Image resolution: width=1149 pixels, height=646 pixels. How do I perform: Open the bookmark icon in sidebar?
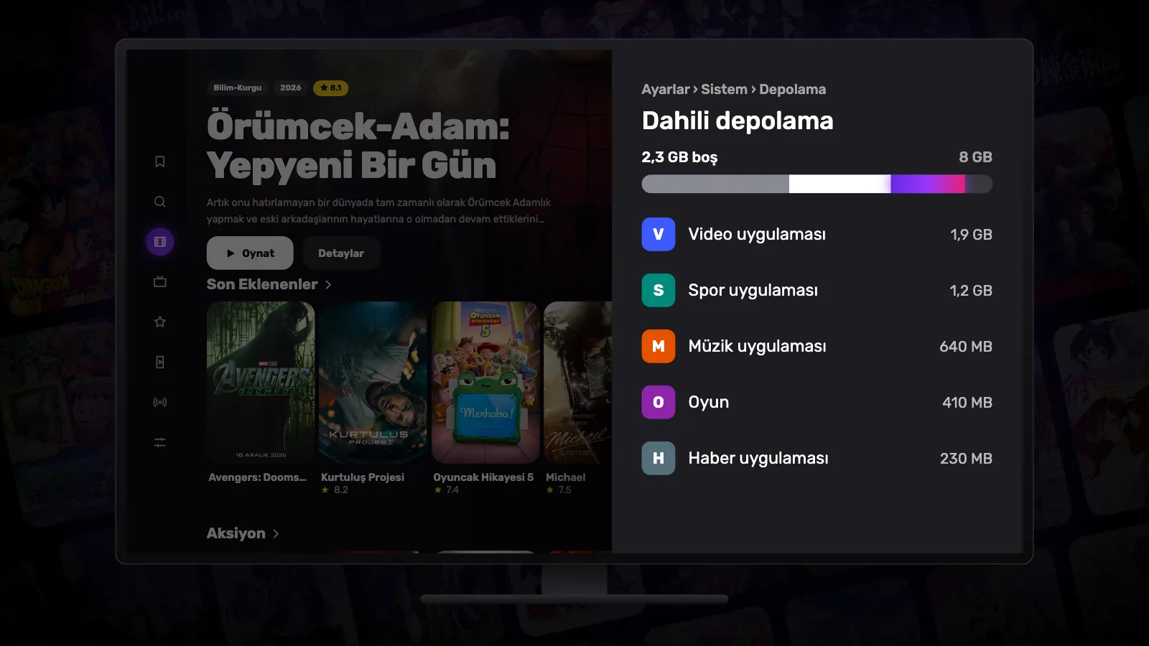point(160,161)
